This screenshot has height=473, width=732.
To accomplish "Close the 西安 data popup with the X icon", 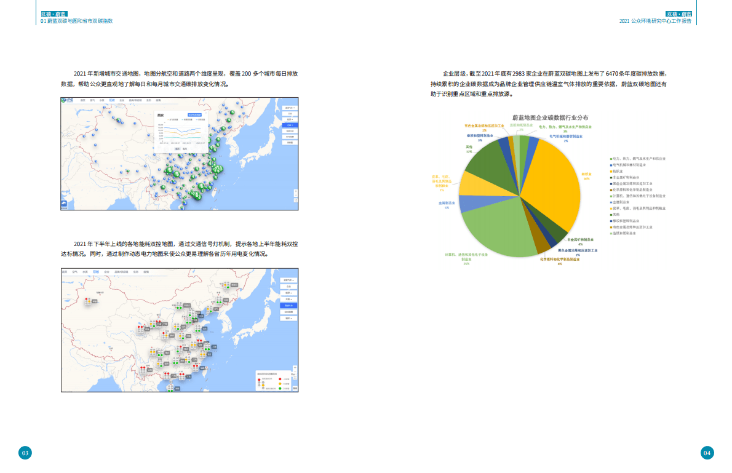I will 206,113.
